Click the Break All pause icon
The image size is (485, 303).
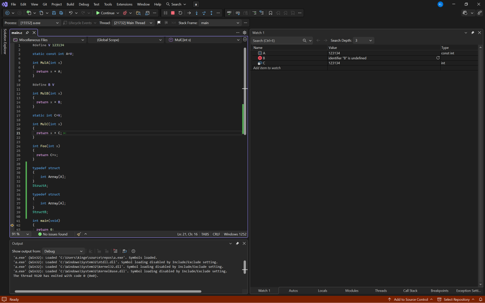[166, 13]
